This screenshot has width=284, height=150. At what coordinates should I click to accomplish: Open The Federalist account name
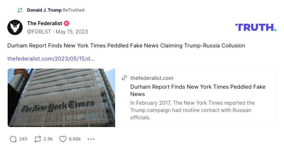[44, 23]
